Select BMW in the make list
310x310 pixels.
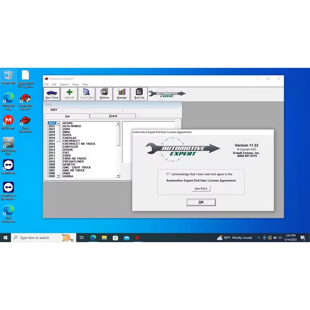pos(66,132)
